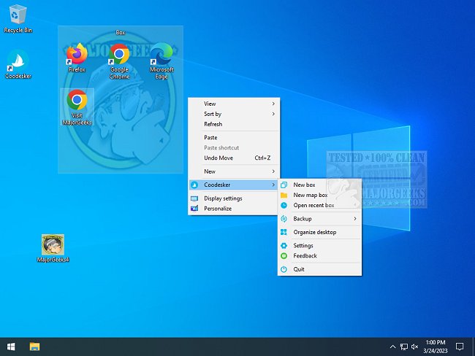Select the MajorGeeks4 desktop icon
Image resolution: width=475 pixels, height=356 pixels.
[53, 248]
